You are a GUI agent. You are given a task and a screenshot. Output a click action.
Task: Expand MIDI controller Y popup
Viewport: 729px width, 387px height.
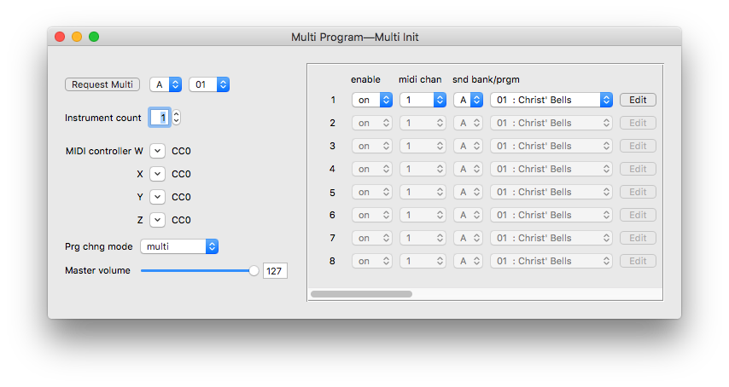tap(158, 197)
